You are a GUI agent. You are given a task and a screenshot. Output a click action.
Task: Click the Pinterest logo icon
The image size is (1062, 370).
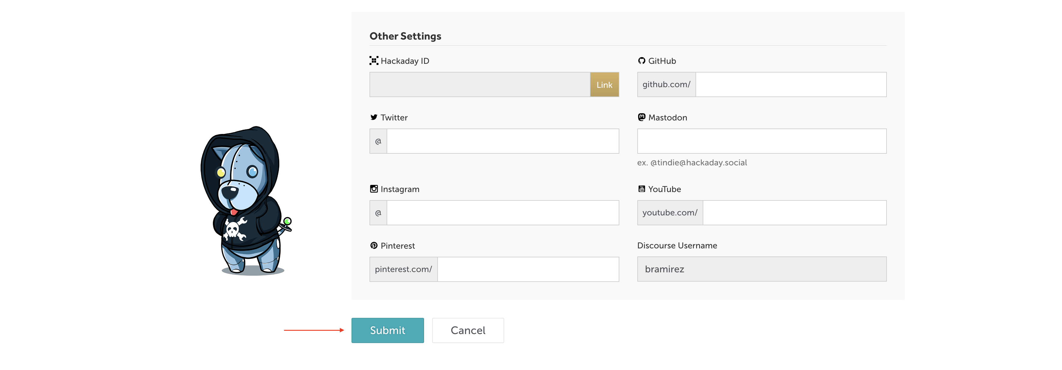[x=373, y=246]
